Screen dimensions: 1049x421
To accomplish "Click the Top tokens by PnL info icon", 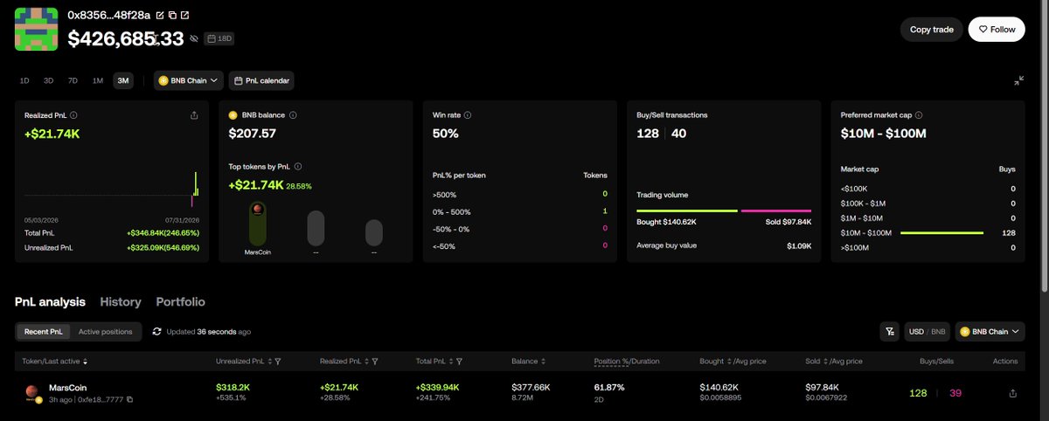I will [299, 166].
